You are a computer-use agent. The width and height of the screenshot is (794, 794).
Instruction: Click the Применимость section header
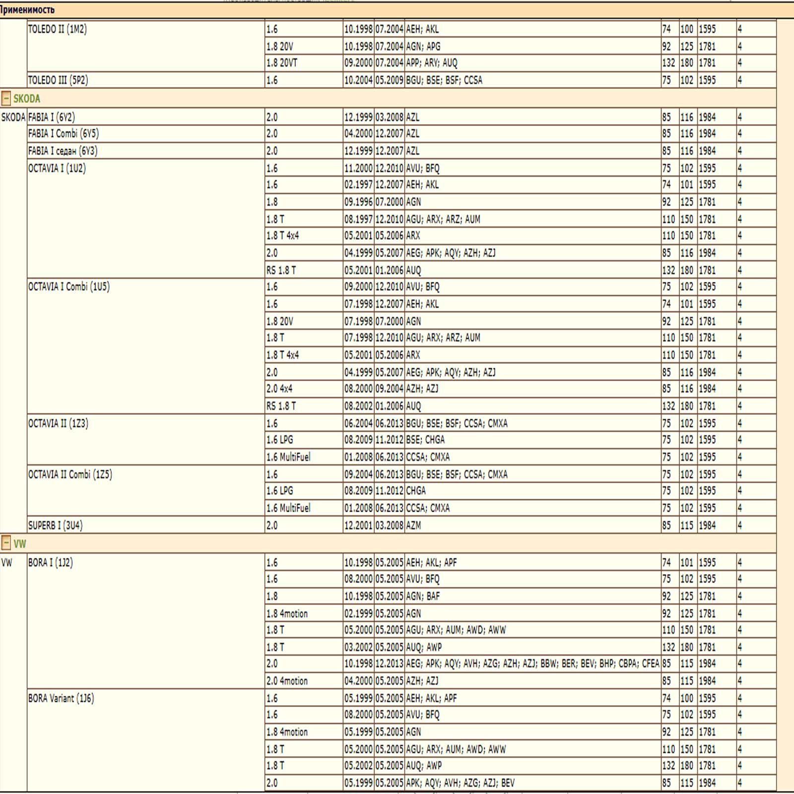pos(28,10)
